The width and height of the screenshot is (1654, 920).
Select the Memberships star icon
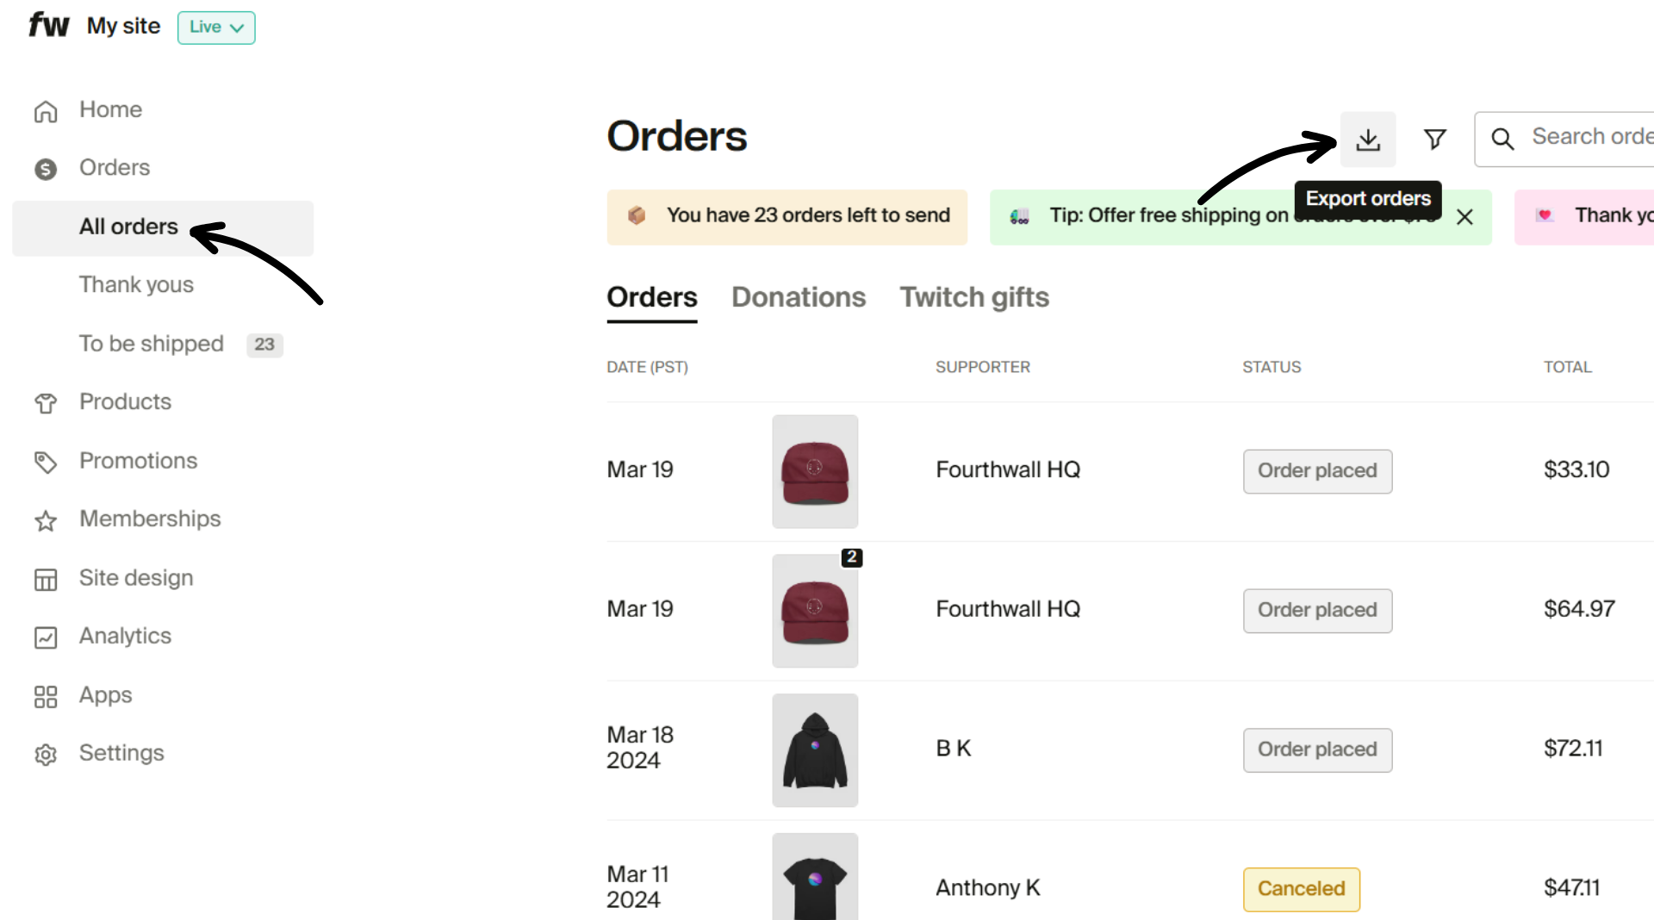[x=46, y=520]
